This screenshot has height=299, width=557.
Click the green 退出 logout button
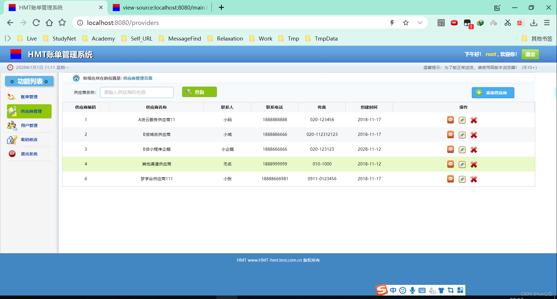[530, 54]
